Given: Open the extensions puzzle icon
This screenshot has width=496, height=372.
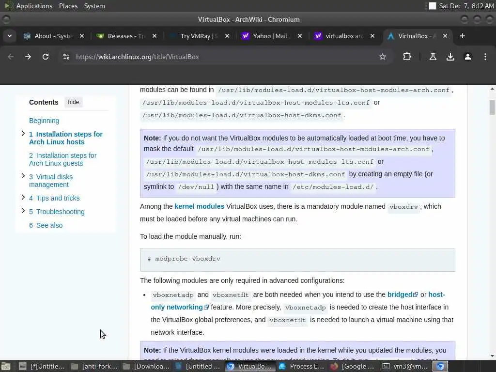Looking at the screenshot, I should [407, 57].
